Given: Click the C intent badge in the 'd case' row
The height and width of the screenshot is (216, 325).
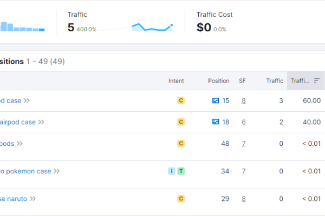Looking at the screenshot, I should tap(181, 100).
